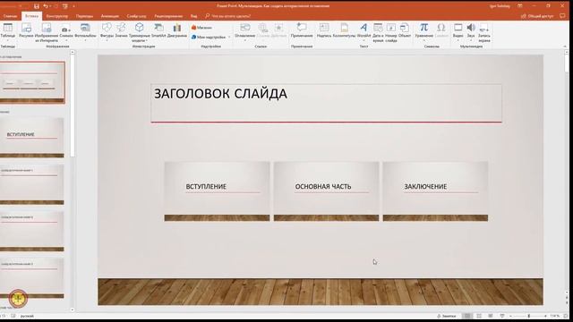Click the русский language indicator

click(27, 316)
